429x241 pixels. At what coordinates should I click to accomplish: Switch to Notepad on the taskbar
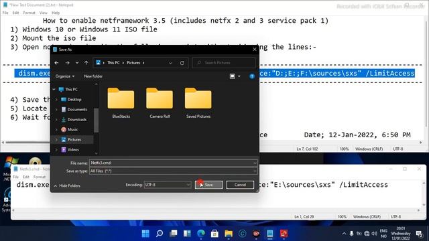[x=270, y=234]
